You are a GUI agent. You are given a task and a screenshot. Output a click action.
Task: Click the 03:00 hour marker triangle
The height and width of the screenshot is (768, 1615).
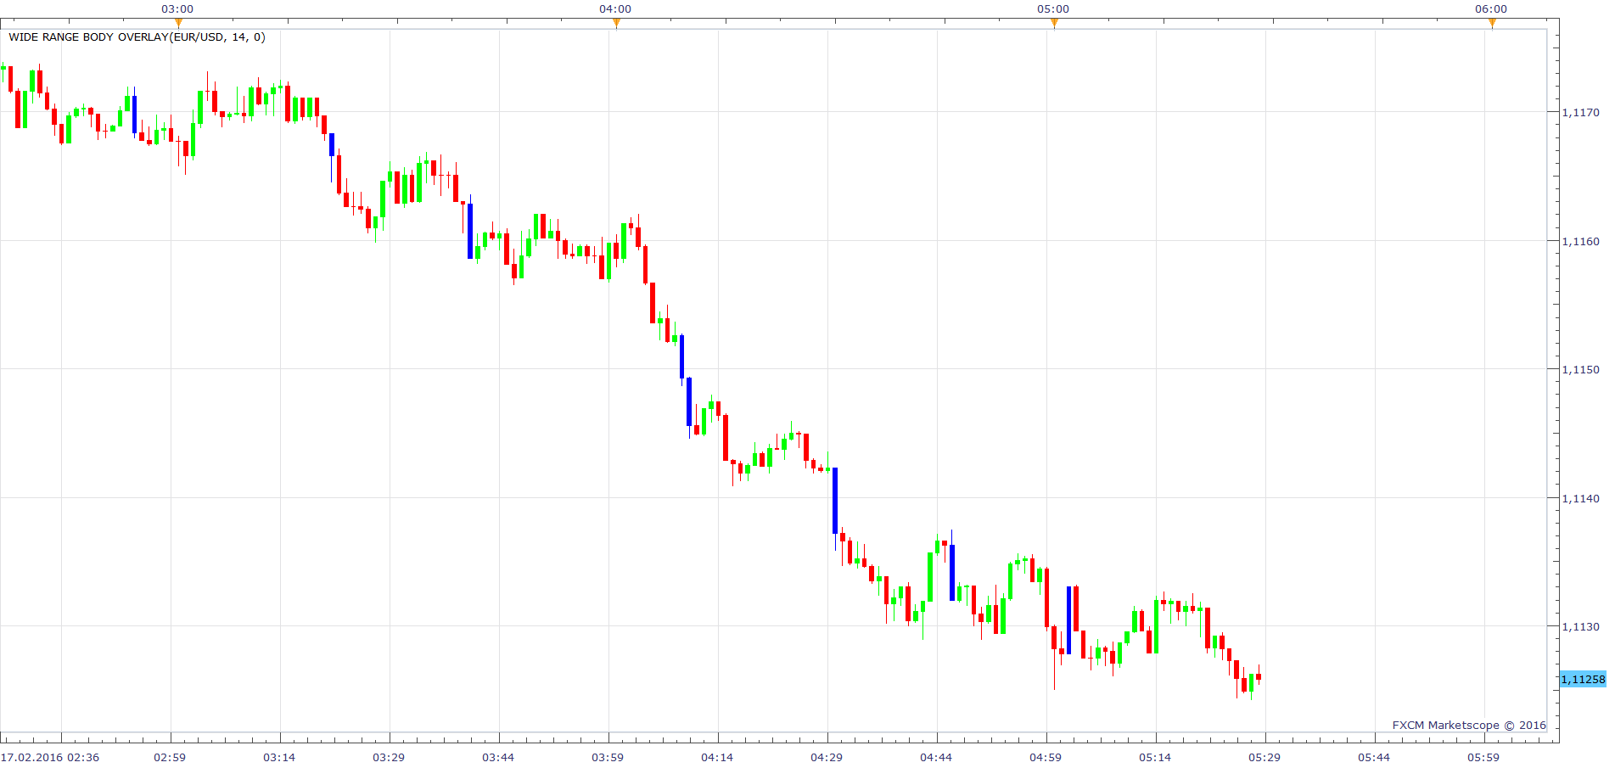tap(178, 23)
